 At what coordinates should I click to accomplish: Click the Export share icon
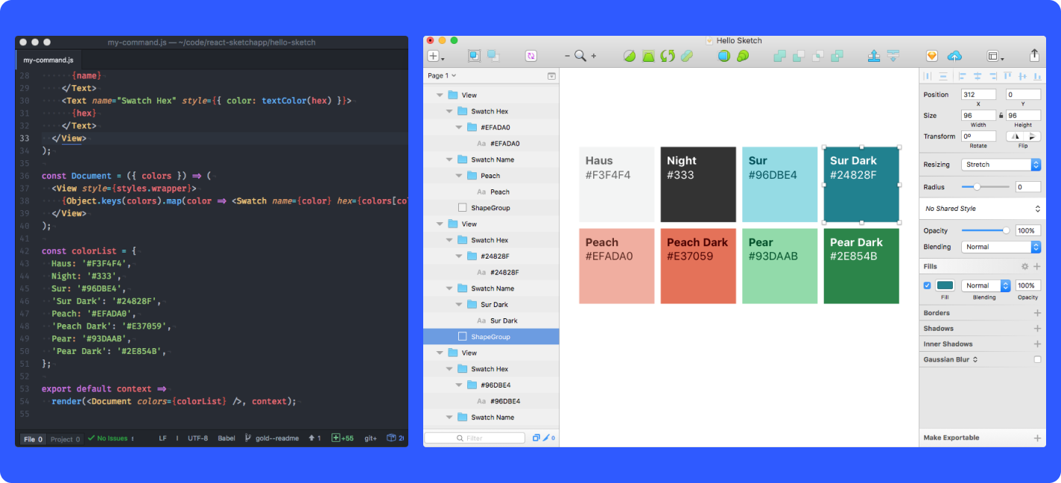pos(1034,56)
